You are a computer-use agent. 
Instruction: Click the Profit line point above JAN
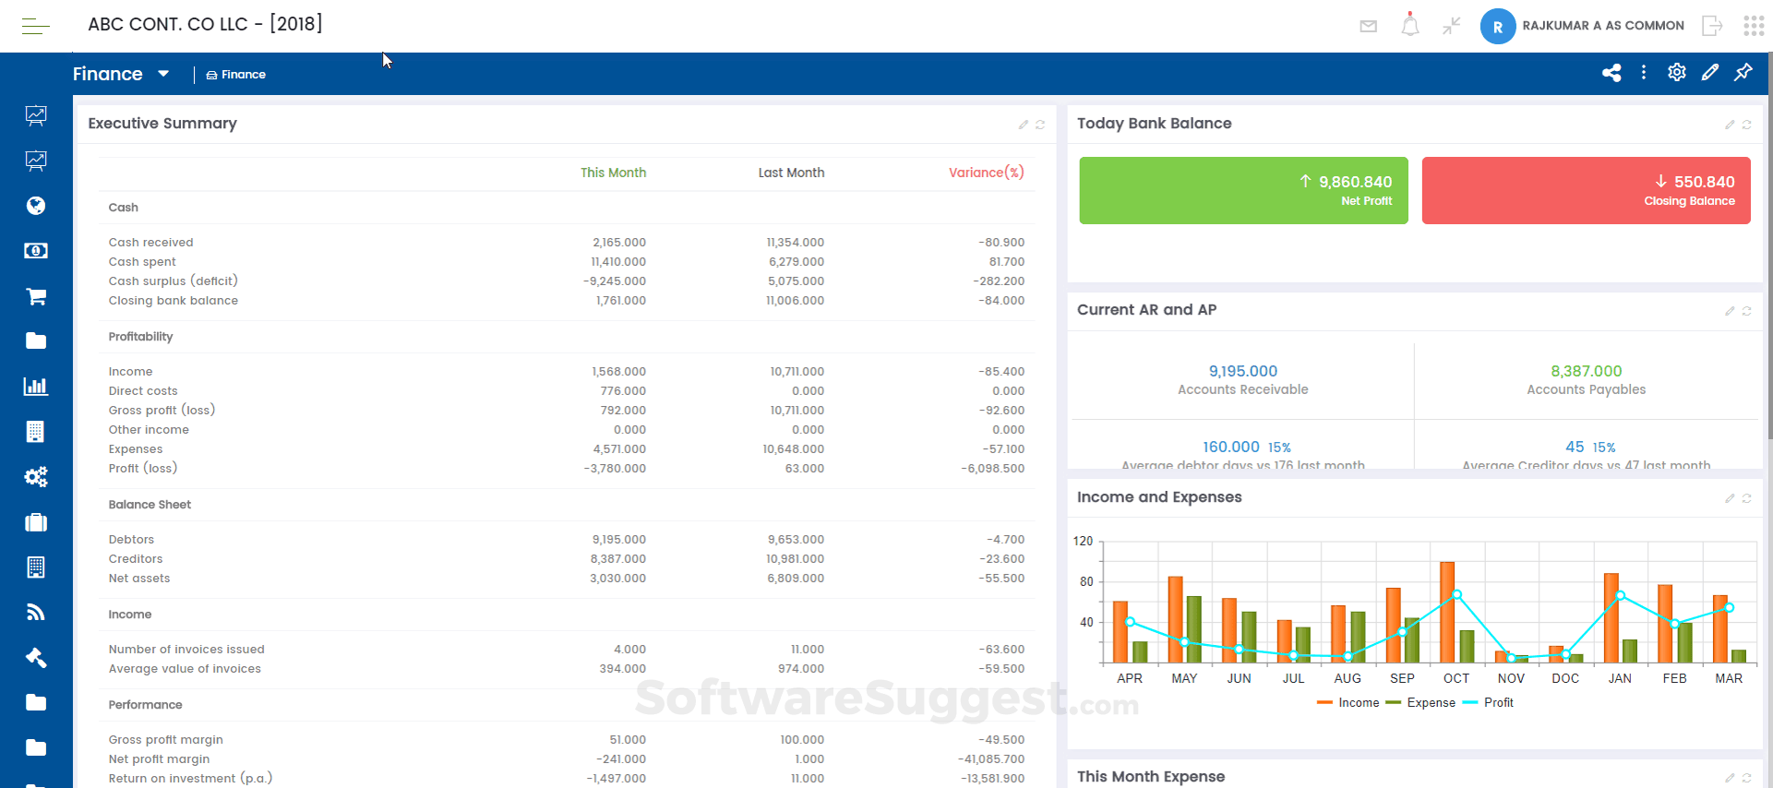pos(1620,595)
